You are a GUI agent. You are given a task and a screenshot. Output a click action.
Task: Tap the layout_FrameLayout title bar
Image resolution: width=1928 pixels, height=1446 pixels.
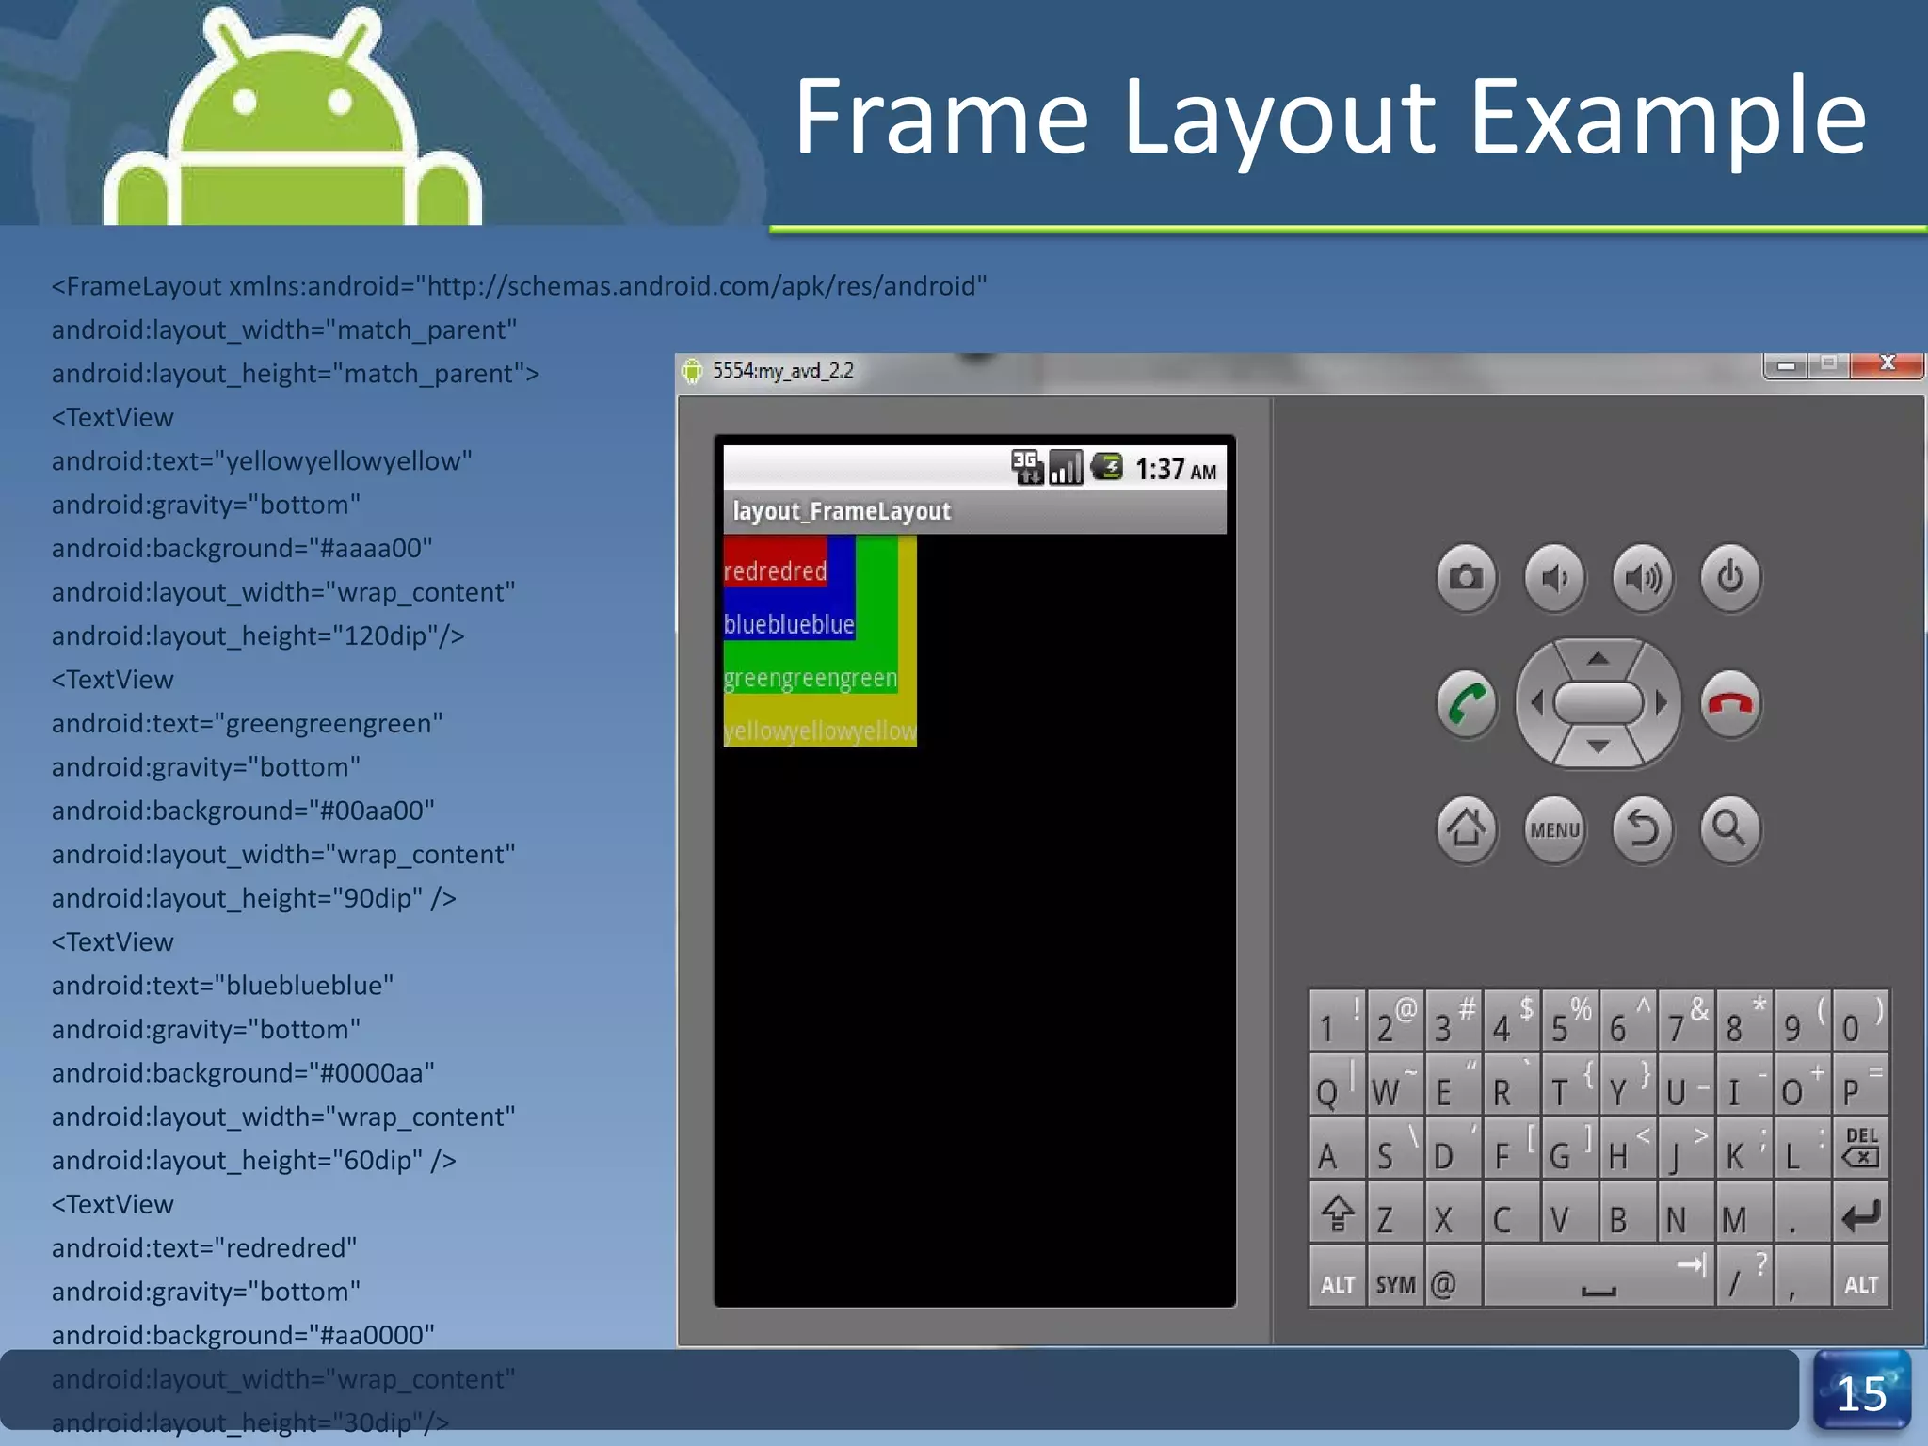(974, 511)
